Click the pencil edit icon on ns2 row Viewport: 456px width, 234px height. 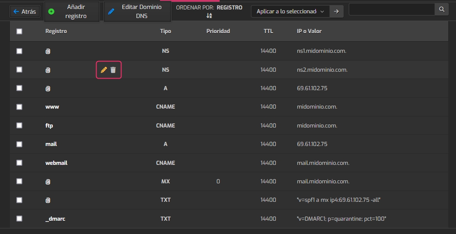click(103, 70)
